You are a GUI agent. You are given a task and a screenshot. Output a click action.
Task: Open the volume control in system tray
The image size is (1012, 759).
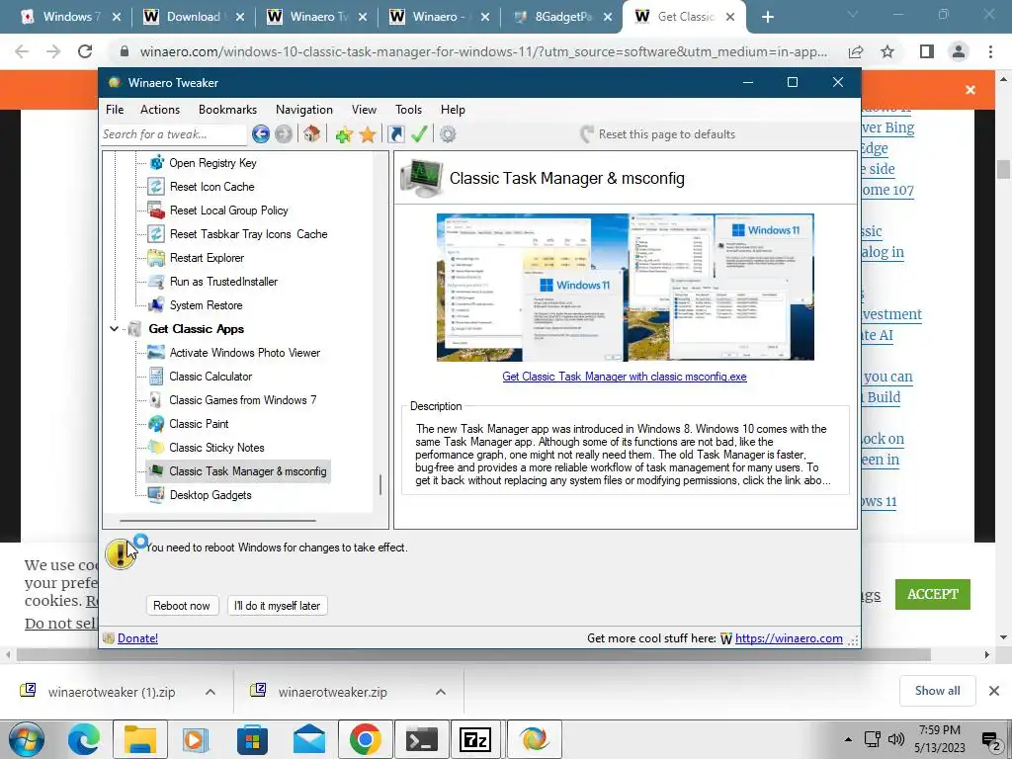895,739
